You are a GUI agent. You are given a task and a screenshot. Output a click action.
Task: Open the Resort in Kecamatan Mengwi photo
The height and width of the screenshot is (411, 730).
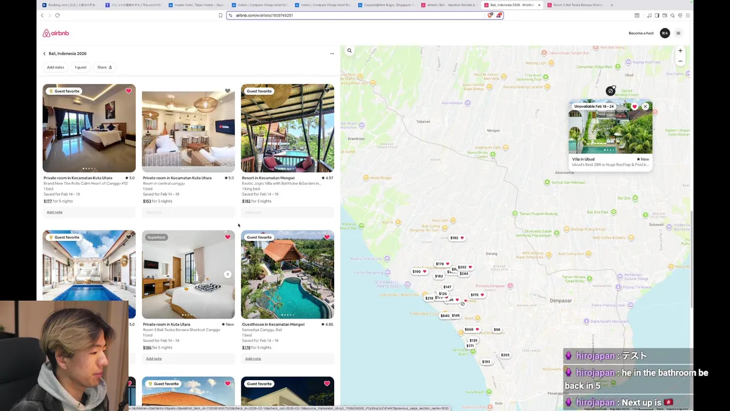287,128
